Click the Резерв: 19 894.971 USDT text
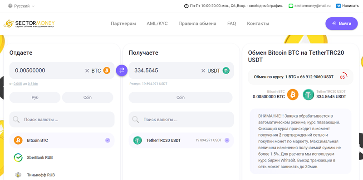This screenshot has width=363, height=180. coord(148,84)
